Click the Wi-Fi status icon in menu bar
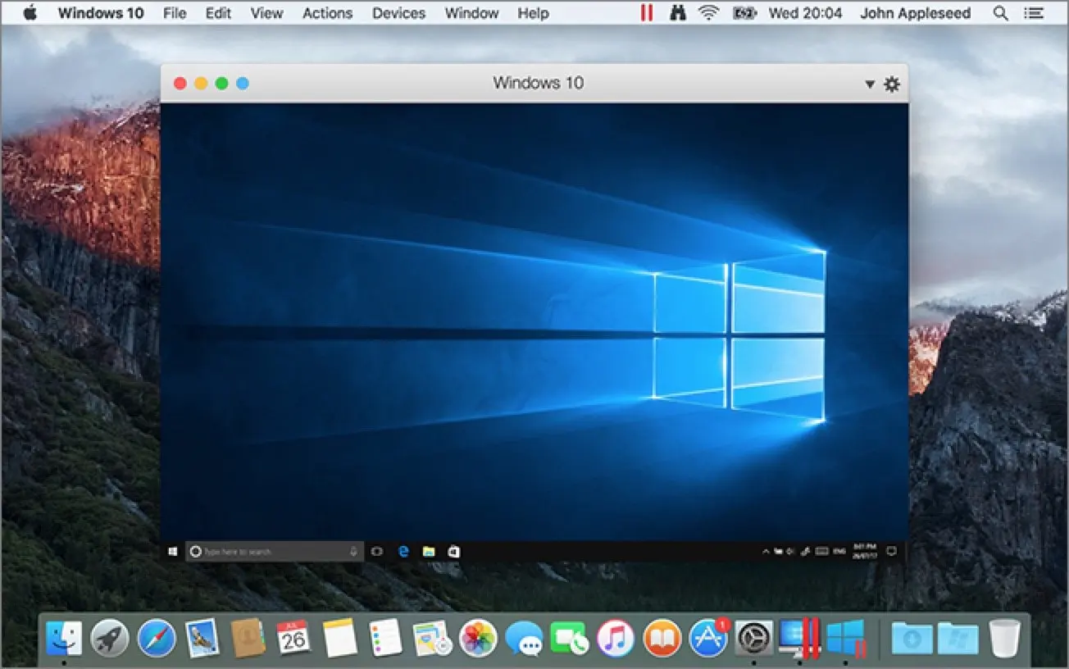 pyautogui.click(x=708, y=13)
